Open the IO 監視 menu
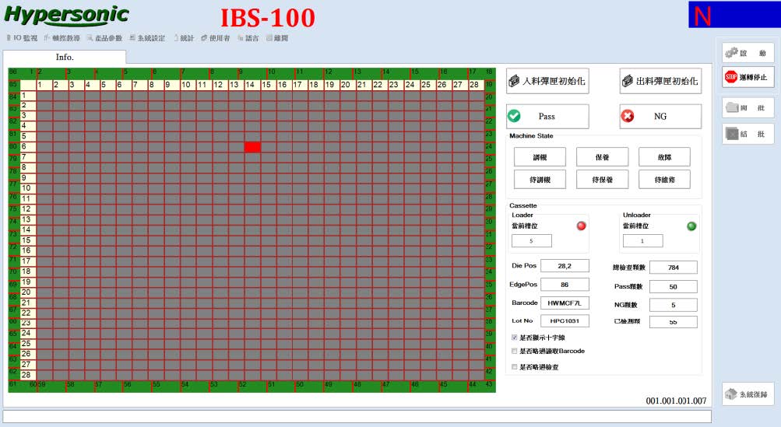The height and width of the screenshot is (427, 781). point(22,38)
